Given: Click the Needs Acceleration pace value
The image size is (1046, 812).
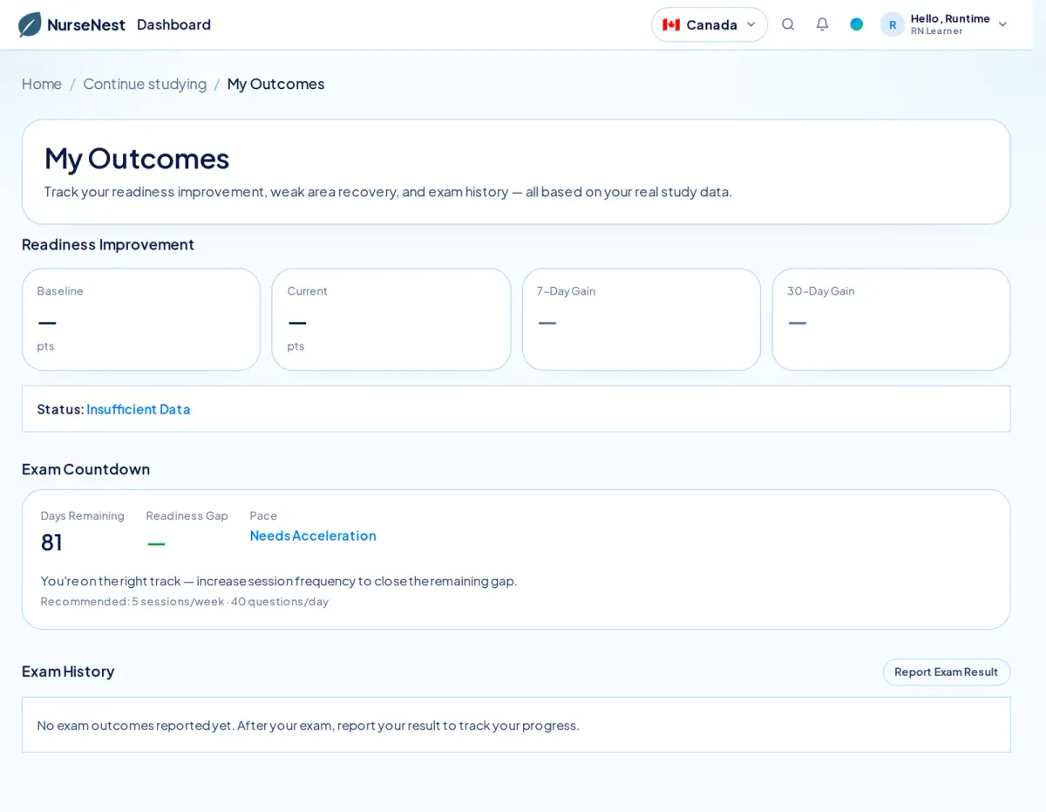Looking at the screenshot, I should point(313,536).
